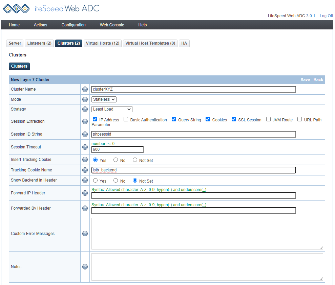Click the Session ID String input field

point(193,134)
